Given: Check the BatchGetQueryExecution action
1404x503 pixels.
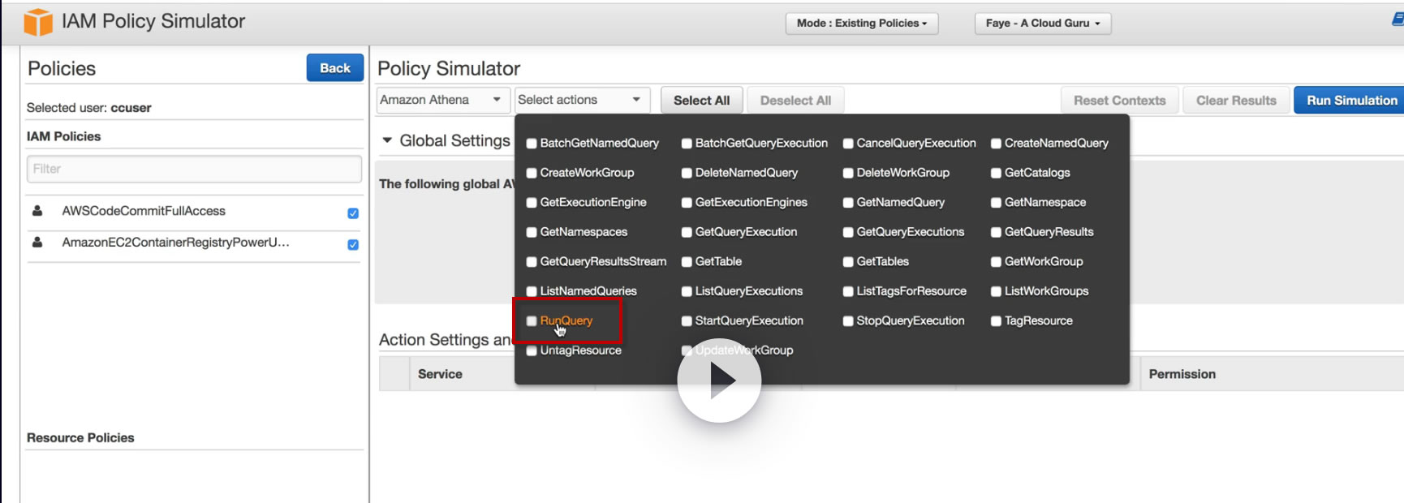Looking at the screenshot, I should point(687,144).
